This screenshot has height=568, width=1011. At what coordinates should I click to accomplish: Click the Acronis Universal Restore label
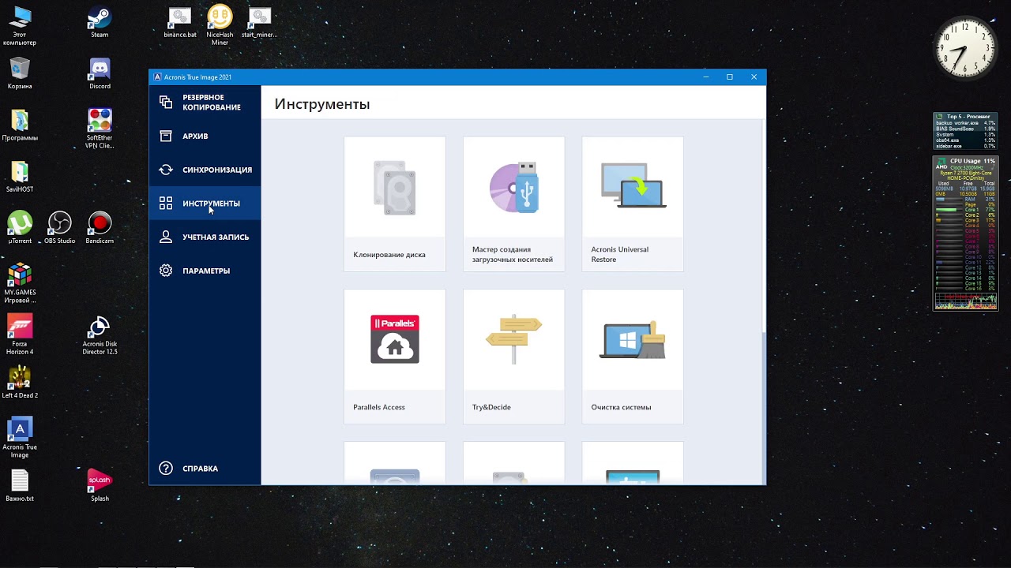[x=620, y=254]
